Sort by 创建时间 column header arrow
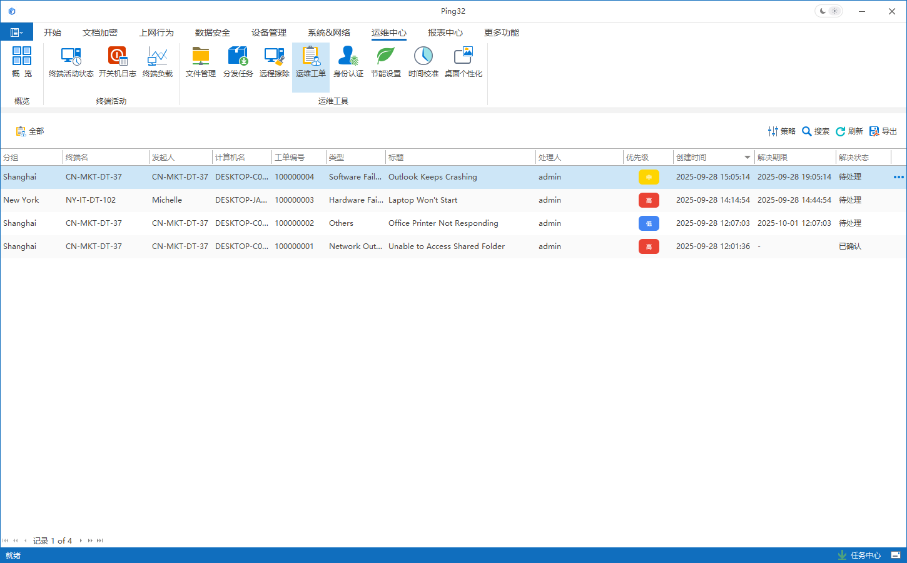907x563 pixels. click(x=747, y=158)
